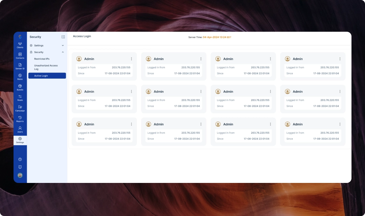Screen dimensions: 365x216
Task: Open the Campaign sidebar item
Action: pyautogui.click(x=20, y=108)
